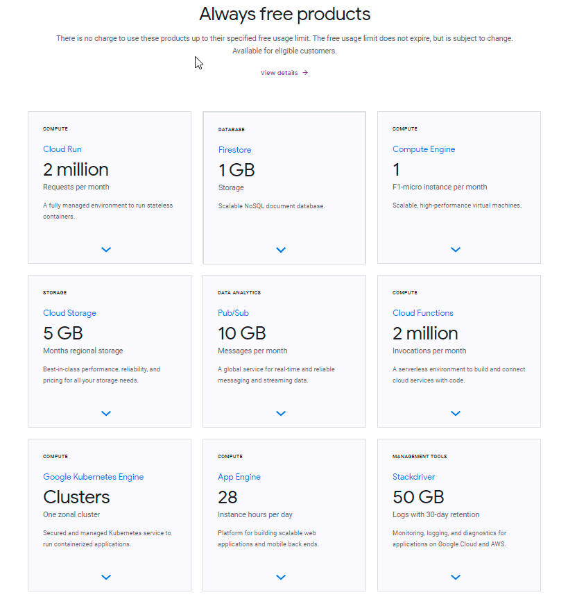Expand the Google Kubernetes Engine chevron

[106, 577]
